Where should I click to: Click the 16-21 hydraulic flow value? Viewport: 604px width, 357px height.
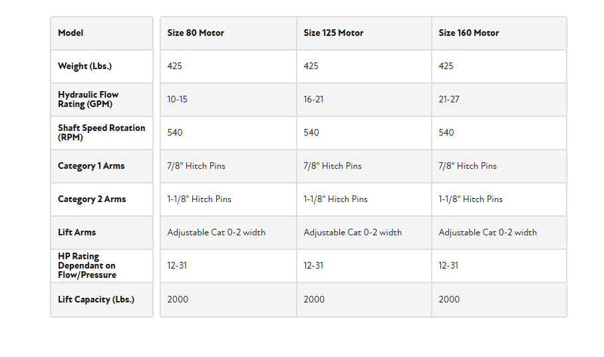pyautogui.click(x=313, y=100)
